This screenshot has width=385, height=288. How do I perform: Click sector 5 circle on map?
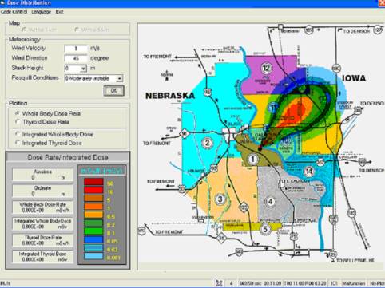coord(265,229)
